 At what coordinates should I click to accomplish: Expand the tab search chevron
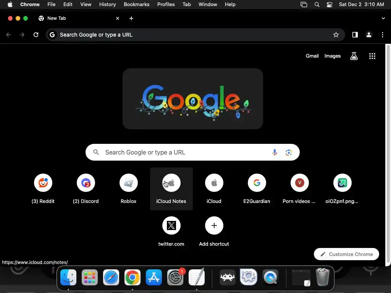[x=383, y=18]
